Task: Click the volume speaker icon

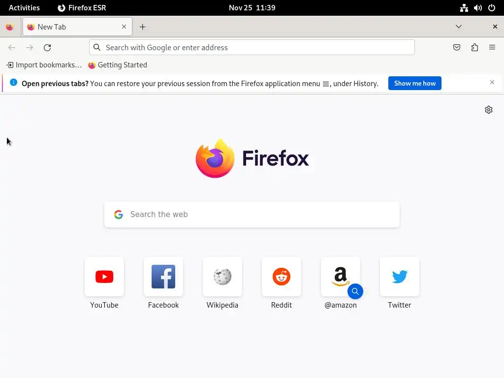Action: click(x=477, y=8)
